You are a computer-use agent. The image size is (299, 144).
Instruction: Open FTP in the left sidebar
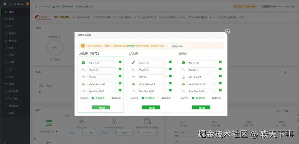pos(15,26)
